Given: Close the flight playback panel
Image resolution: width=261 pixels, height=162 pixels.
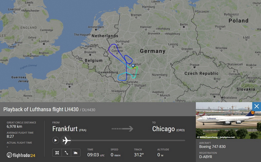Looking at the screenshot, I should (x=256, y=106).
